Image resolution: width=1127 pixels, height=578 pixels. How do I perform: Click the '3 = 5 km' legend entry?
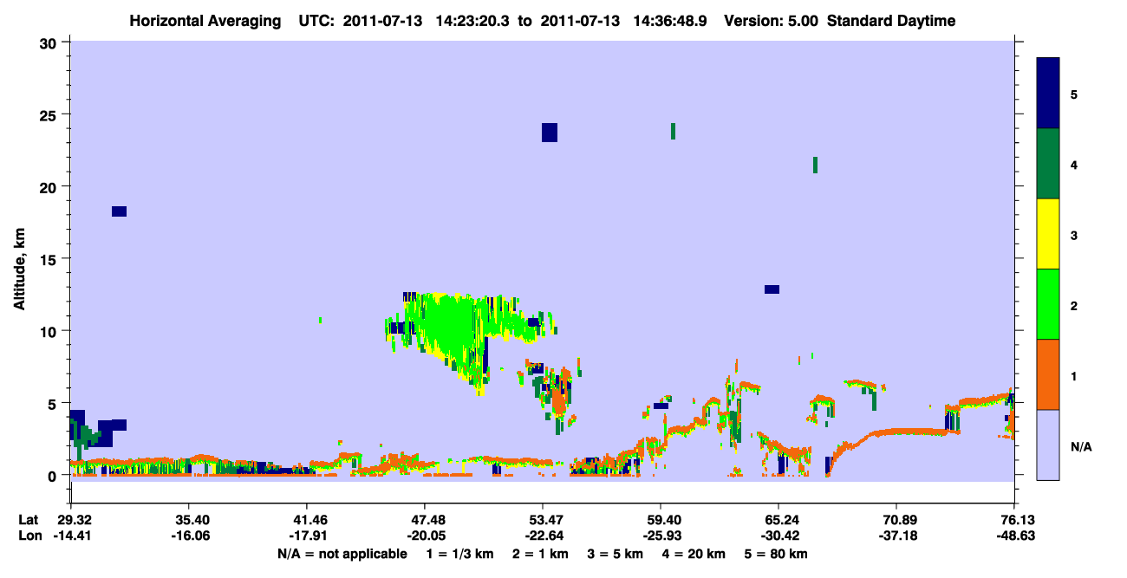coord(615,554)
